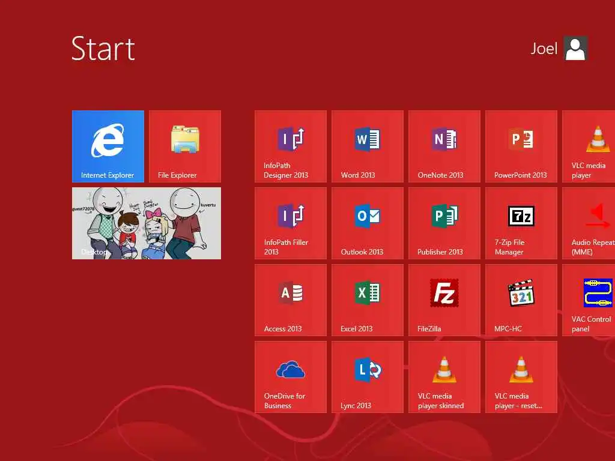Launch Access 2013

(290, 300)
